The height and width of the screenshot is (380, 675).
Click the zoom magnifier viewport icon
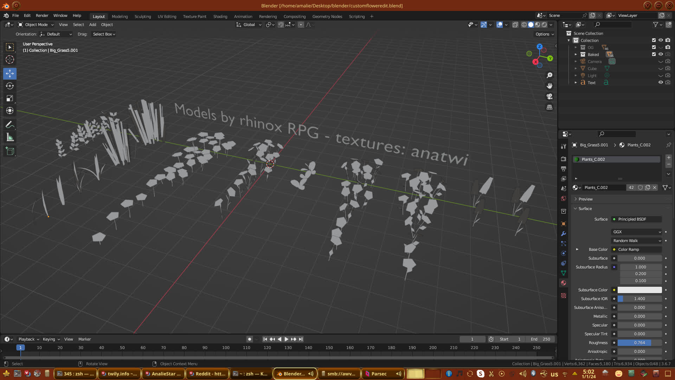[549, 75]
